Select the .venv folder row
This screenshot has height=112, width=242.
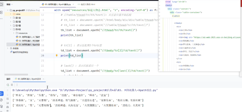pos(22,14)
